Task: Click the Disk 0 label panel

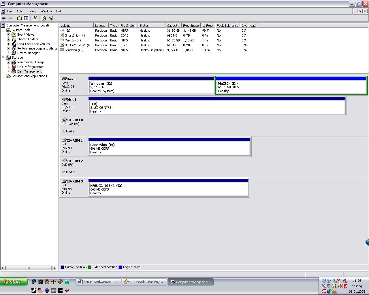Action: 73,85
